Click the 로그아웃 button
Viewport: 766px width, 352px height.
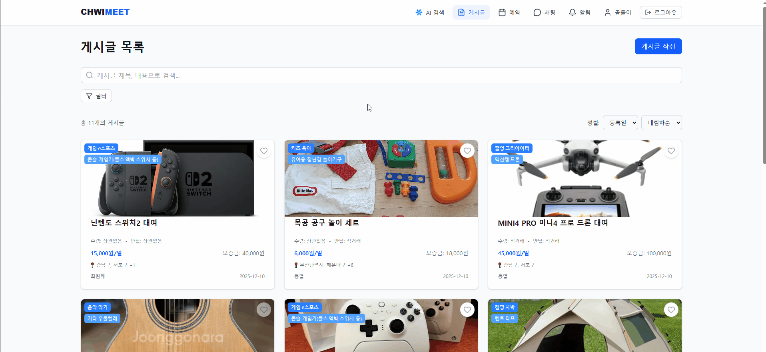tap(661, 12)
